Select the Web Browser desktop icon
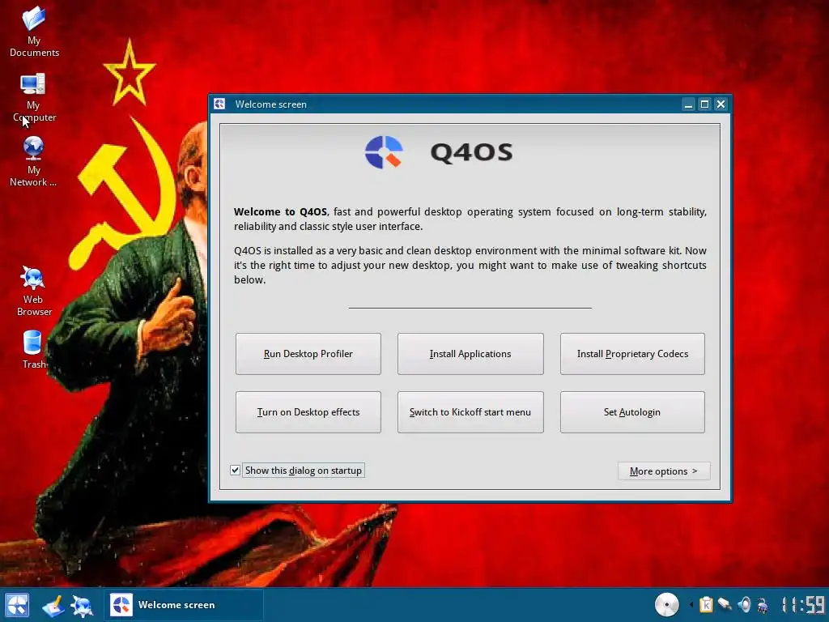This screenshot has width=829, height=622. coord(33,291)
